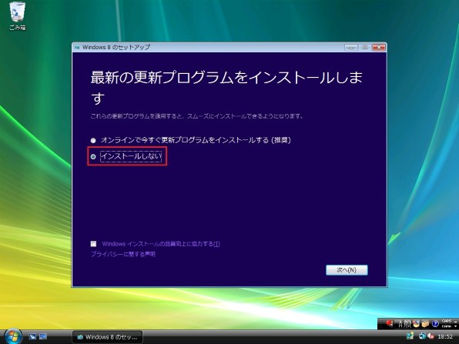Image resolution: width=459 pixels, height=344 pixels.
Task: Close the Windows 8 setup window
Action: pos(378,47)
